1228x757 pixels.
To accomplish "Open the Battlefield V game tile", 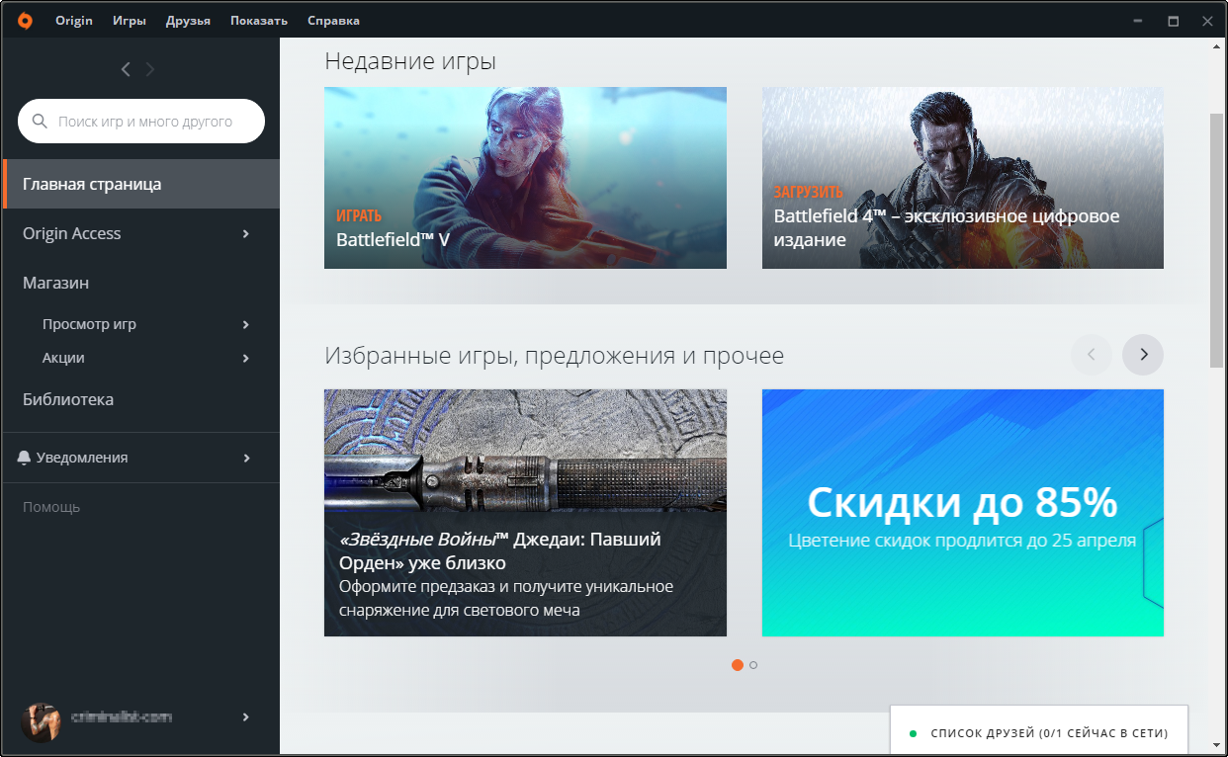I will tap(525, 178).
